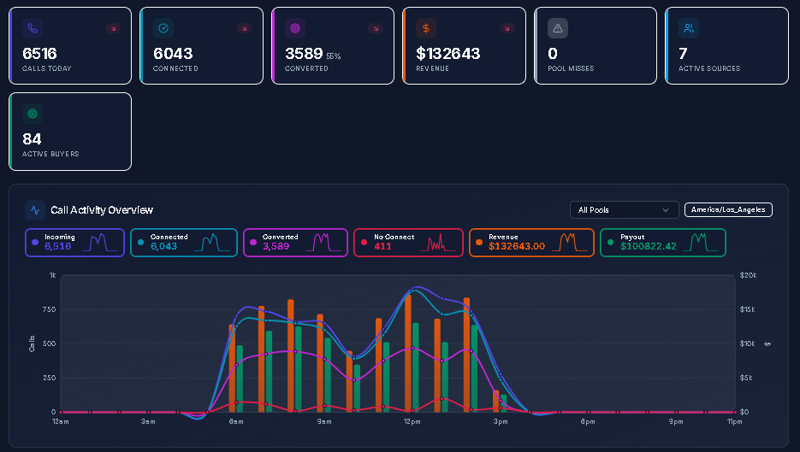Toggle the No Connect 411 series
Viewport: 800px width, 452px height.
(408, 243)
